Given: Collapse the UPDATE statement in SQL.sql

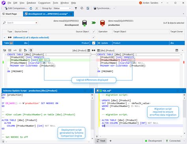Looking at the screenshot, I should [x=100, y=100].
